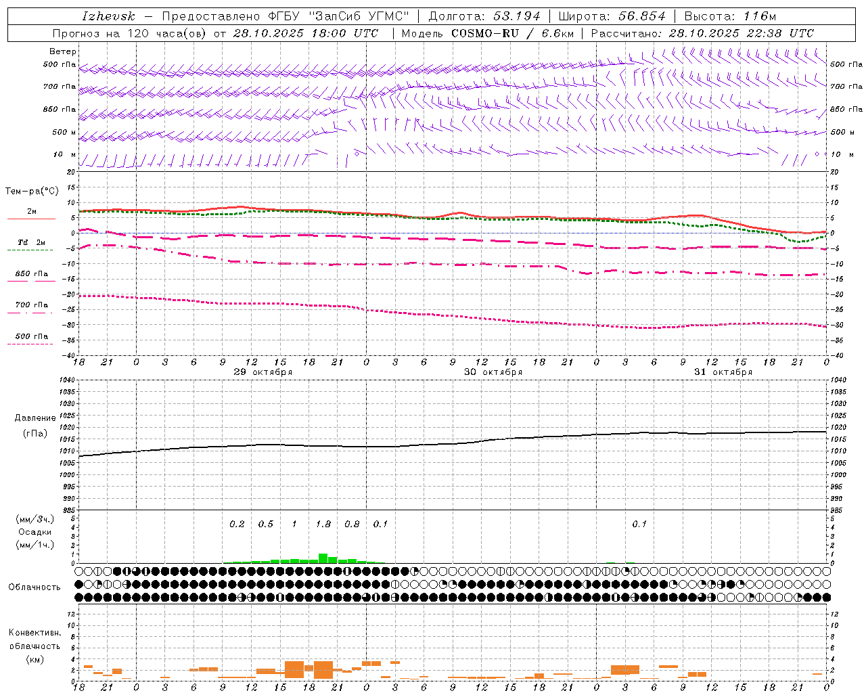Click the 'Долгота: 53.194' value
Image resolution: width=866 pixels, height=693 pixels.
[x=484, y=16]
